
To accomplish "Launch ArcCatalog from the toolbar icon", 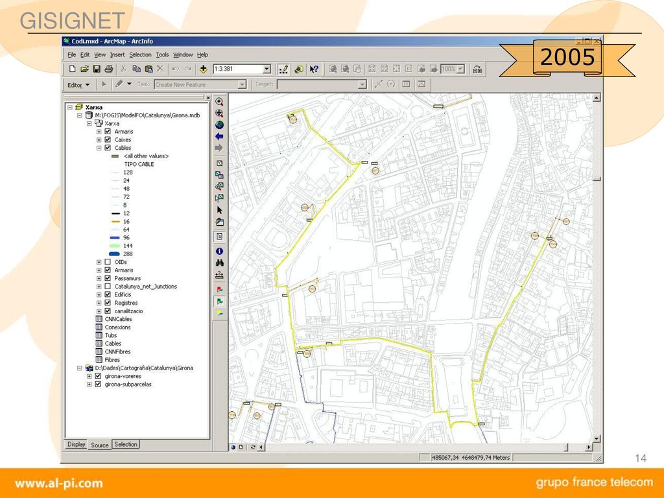I will coord(299,69).
